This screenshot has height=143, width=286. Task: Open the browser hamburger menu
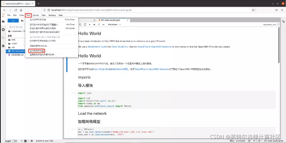coord(282,10)
